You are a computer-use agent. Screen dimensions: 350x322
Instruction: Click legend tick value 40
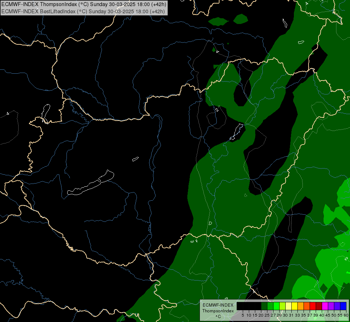pyautogui.click(x=322, y=315)
